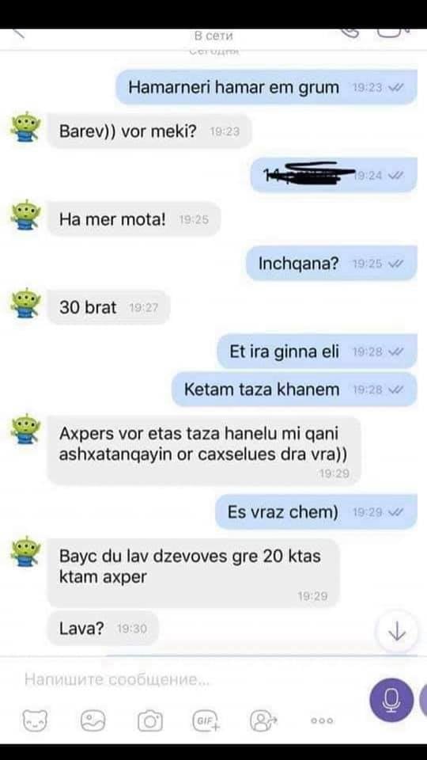Tap the share contact icon

[x=263, y=720]
